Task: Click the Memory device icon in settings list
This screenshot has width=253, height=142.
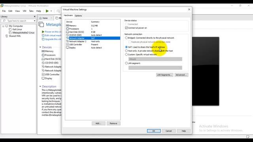Action: tap(68, 26)
